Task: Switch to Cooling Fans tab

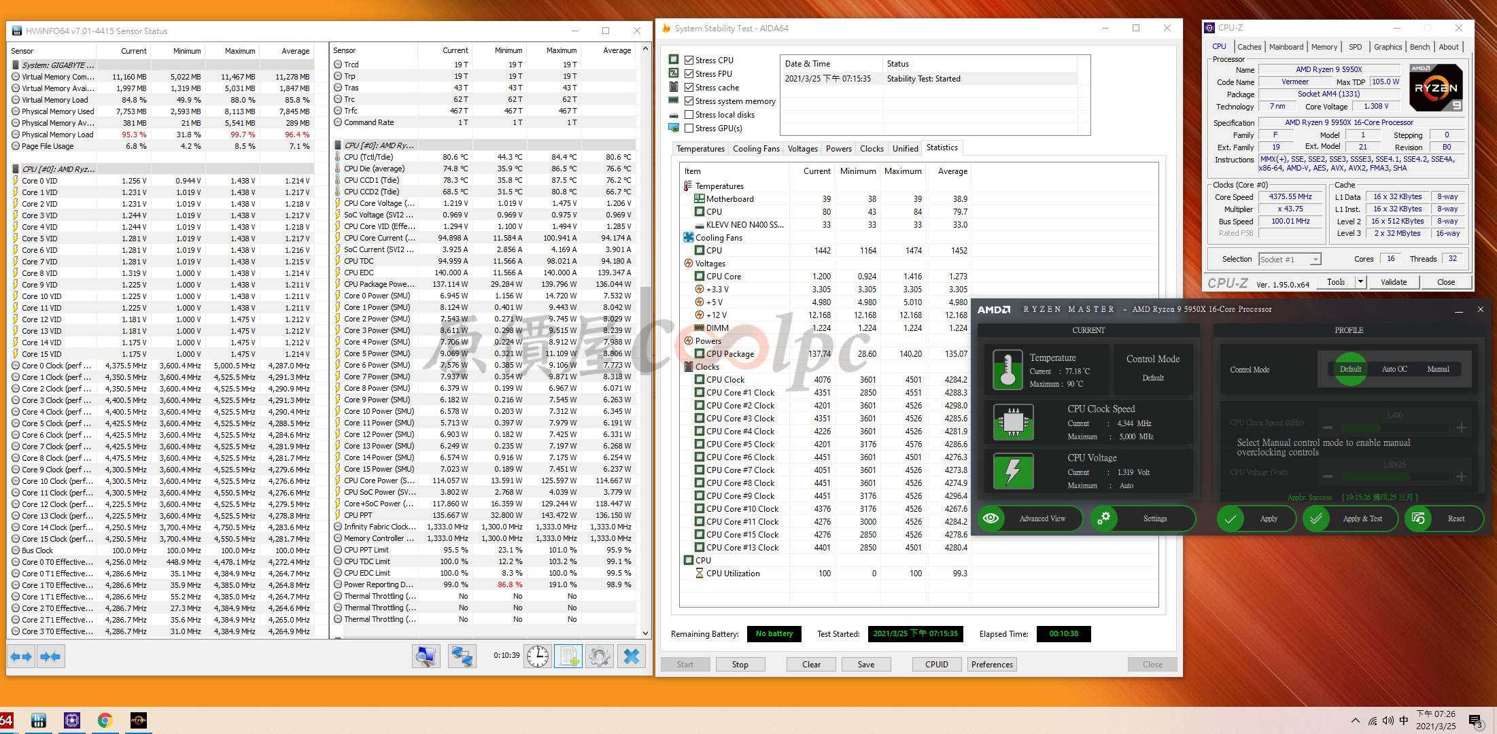Action: (756, 149)
